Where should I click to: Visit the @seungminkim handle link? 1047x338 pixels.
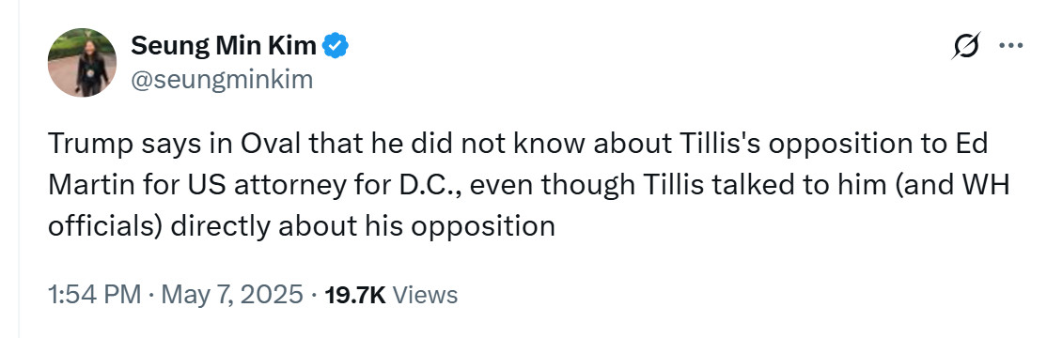pyautogui.click(x=222, y=80)
